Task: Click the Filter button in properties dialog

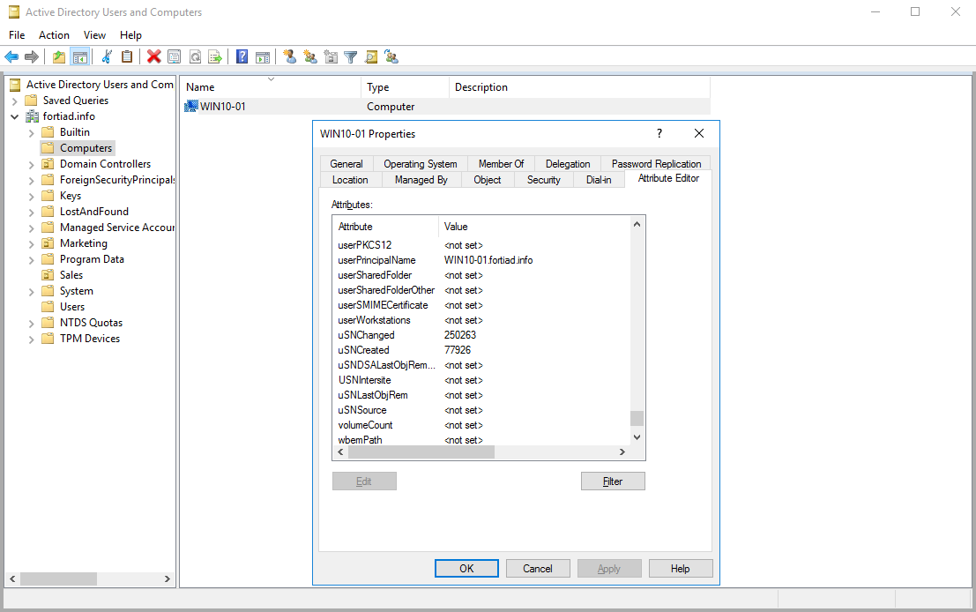Action: (x=613, y=481)
